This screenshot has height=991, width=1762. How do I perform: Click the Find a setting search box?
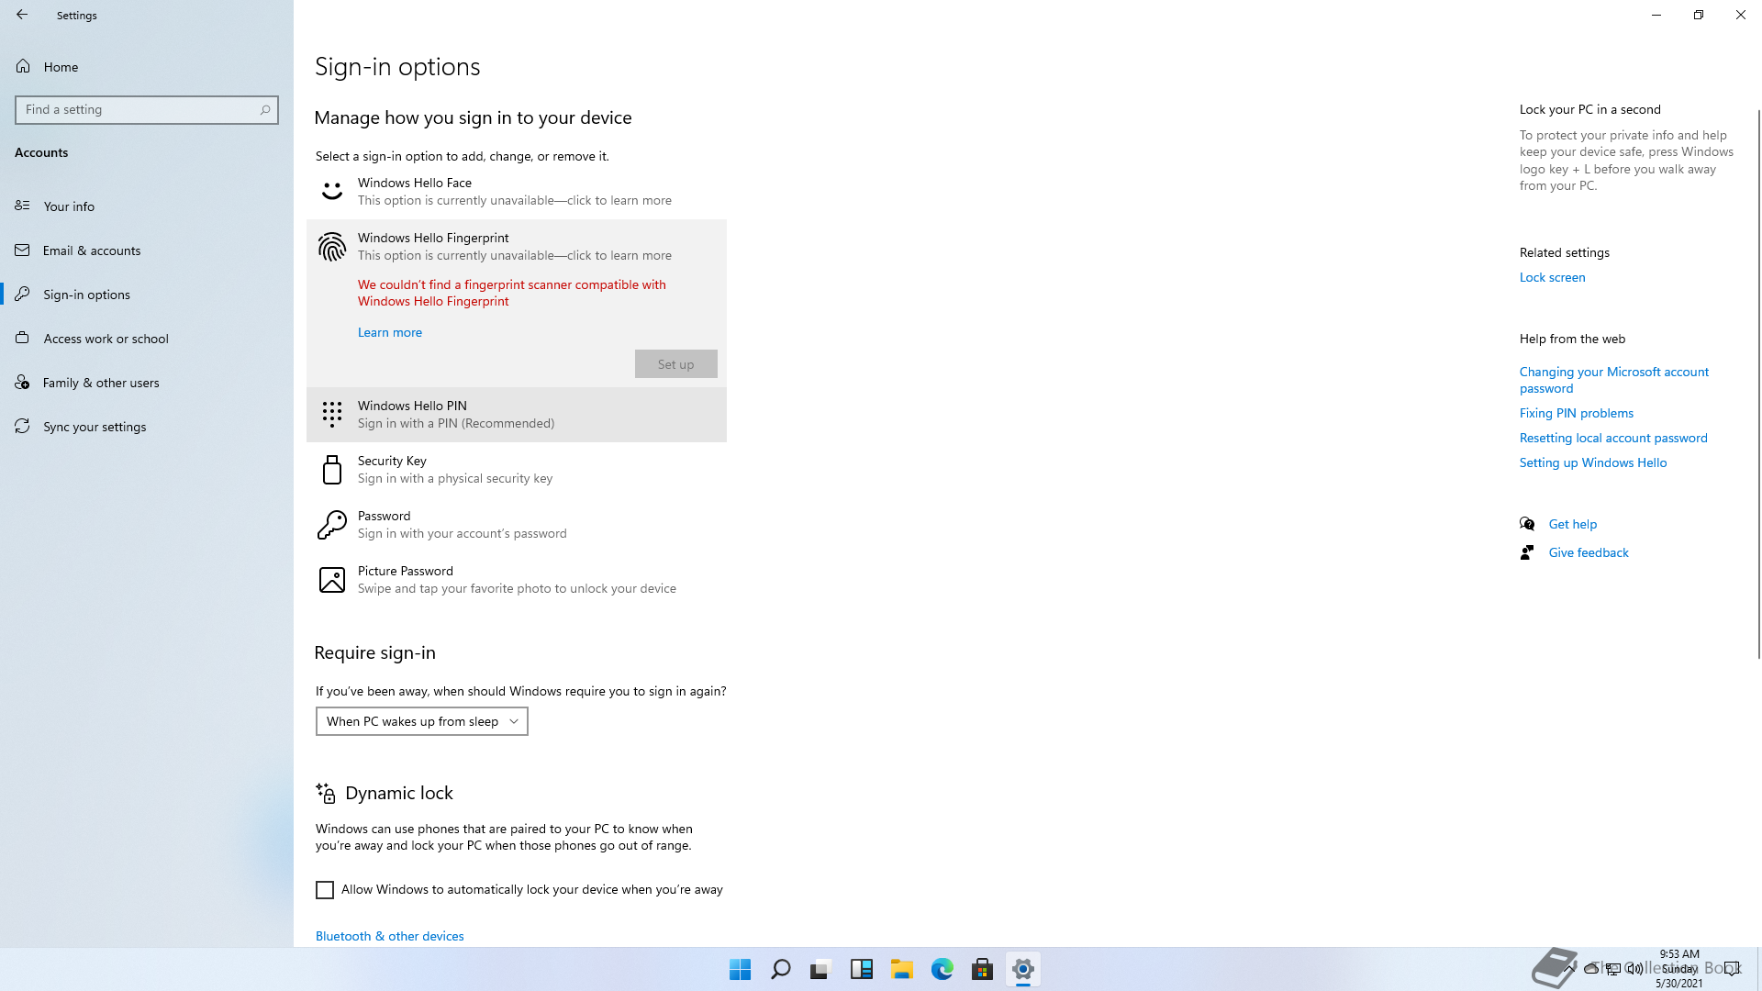click(x=147, y=110)
